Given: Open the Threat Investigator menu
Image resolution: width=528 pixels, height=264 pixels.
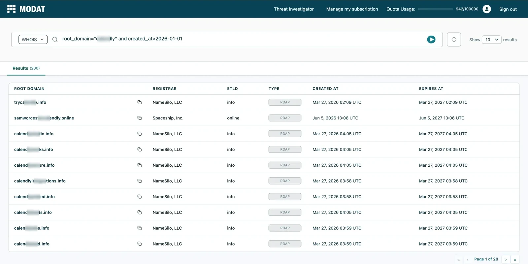Looking at the screenshot, I should click(294, 9).
